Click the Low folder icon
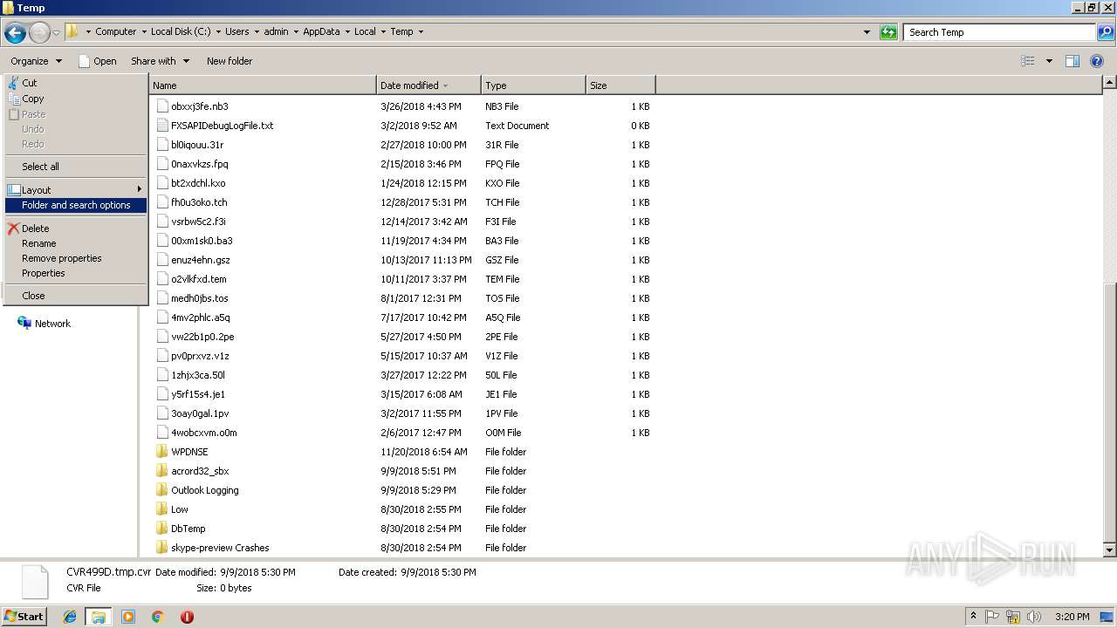The width and height of the screenshot is (1117, 628). [x=161, y=509]
